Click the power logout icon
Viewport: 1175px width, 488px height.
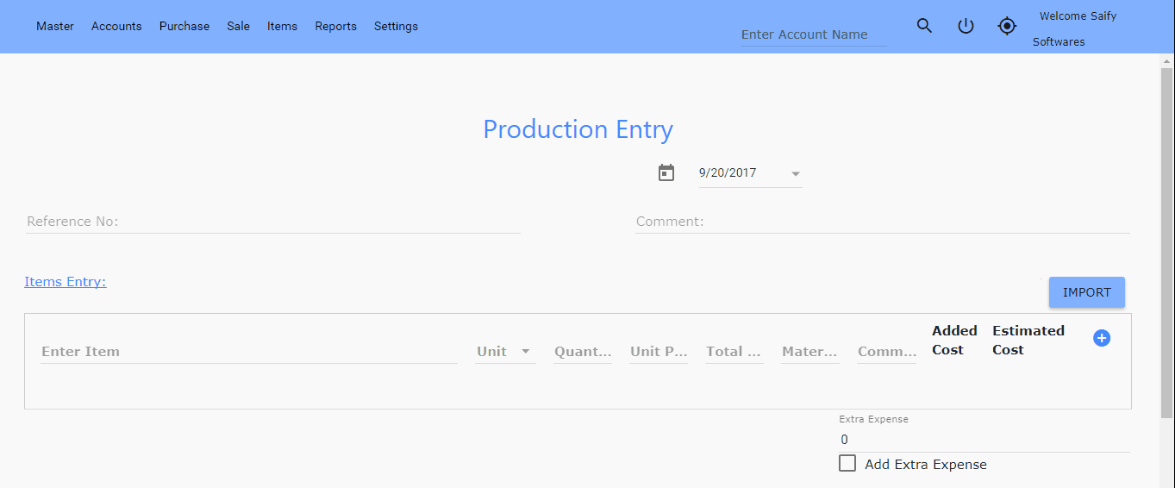(966, 26)
